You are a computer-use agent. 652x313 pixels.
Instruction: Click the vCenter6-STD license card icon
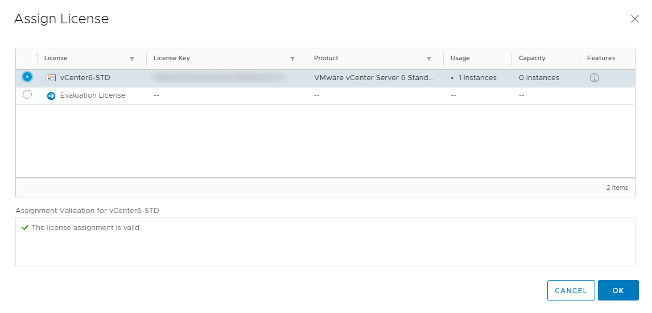pos(51,78)
